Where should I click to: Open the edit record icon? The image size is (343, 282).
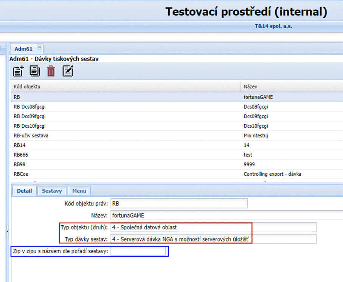click(x=67, y=71)
